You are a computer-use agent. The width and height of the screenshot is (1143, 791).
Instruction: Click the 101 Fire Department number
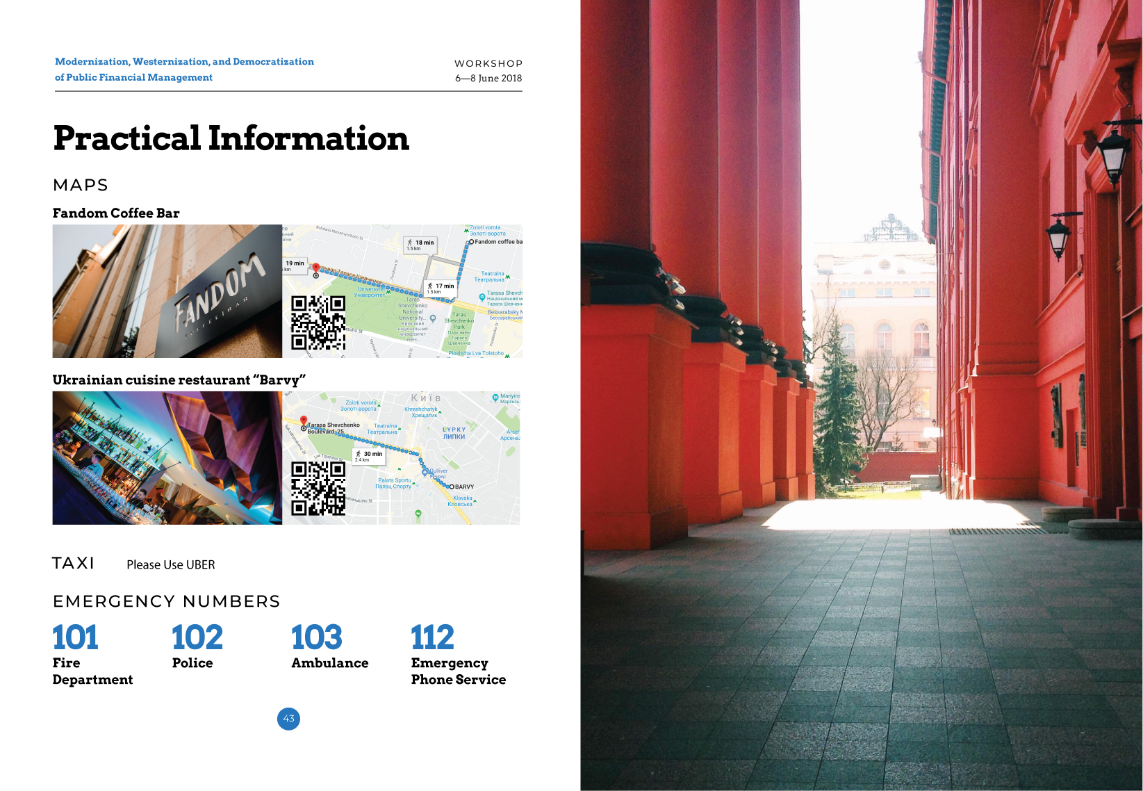tap(76, 637)
